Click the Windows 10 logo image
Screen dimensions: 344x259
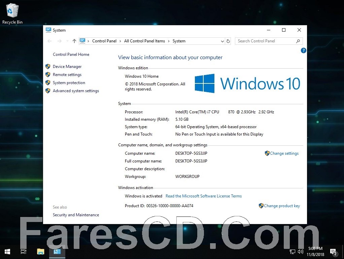point(247,83)
